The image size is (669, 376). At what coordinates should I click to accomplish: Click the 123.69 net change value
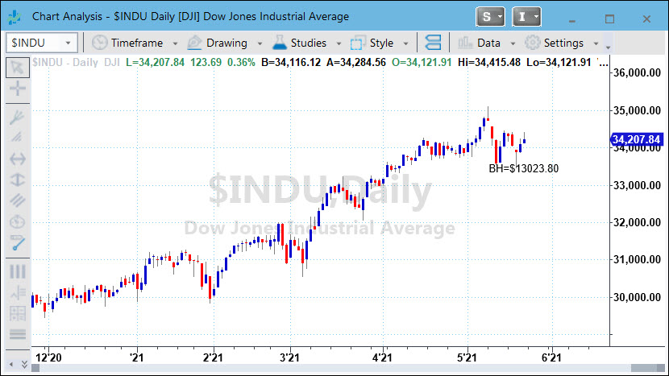[206, 62]
